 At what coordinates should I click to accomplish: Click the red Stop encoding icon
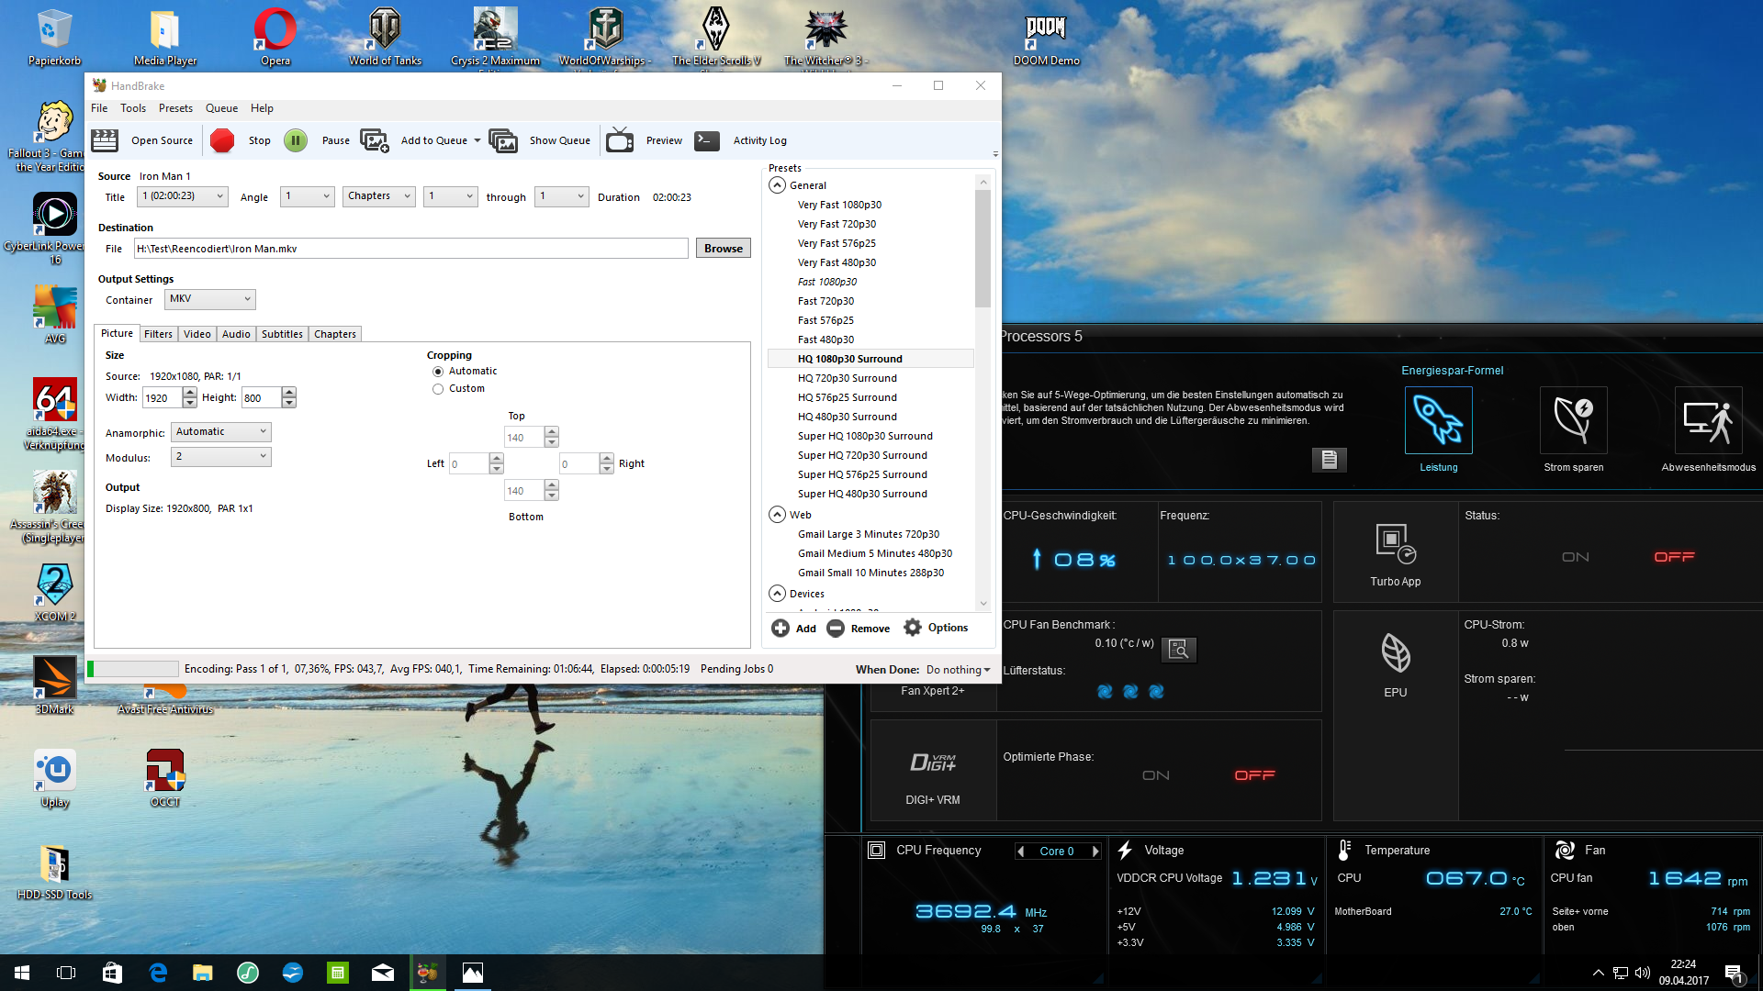click(222, 140)
